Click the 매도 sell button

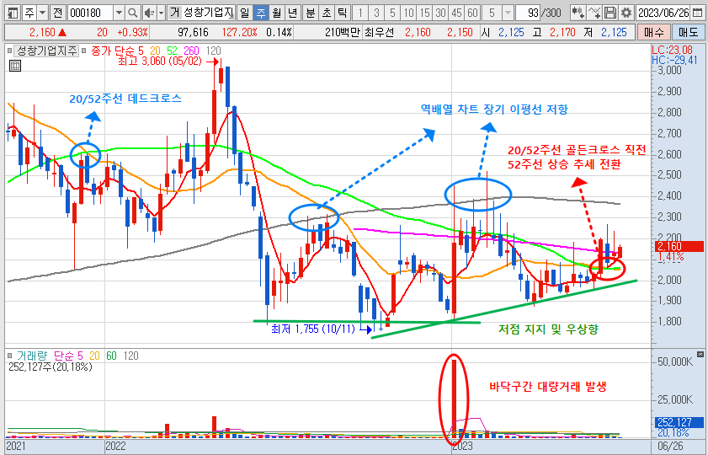point(688,32)
